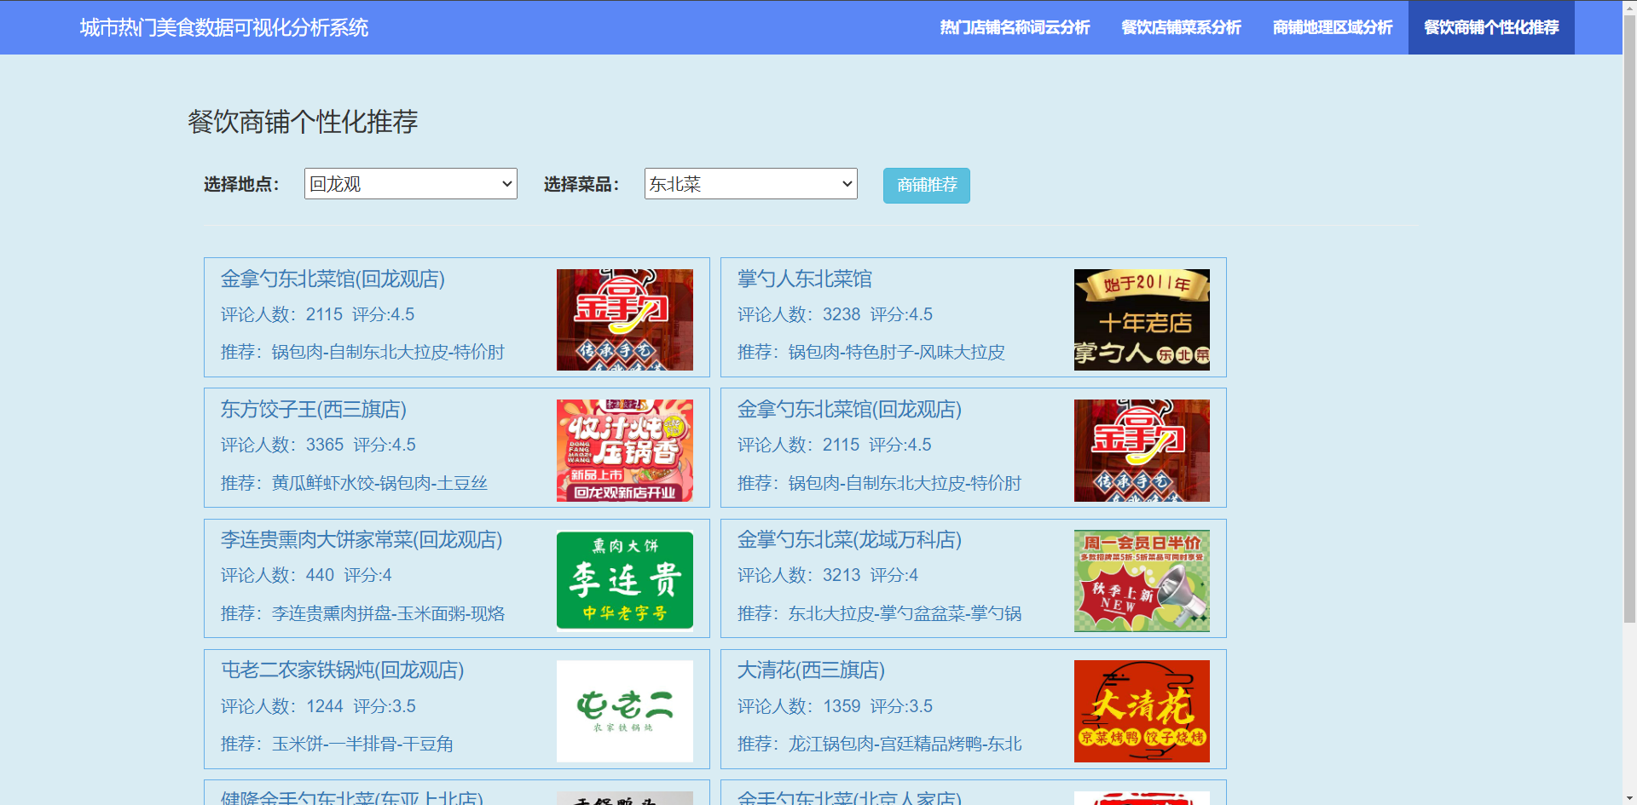Open 商铺地理区域分析 nav tab
This screenshot has height=805, width=1637.
tap(1333, 27)
